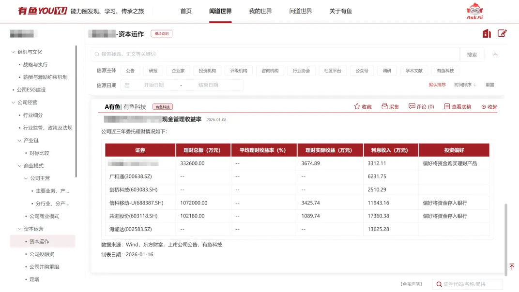Open 查看底稿 document view
Viewport: 519px width, 292px height.
(458, 106)
